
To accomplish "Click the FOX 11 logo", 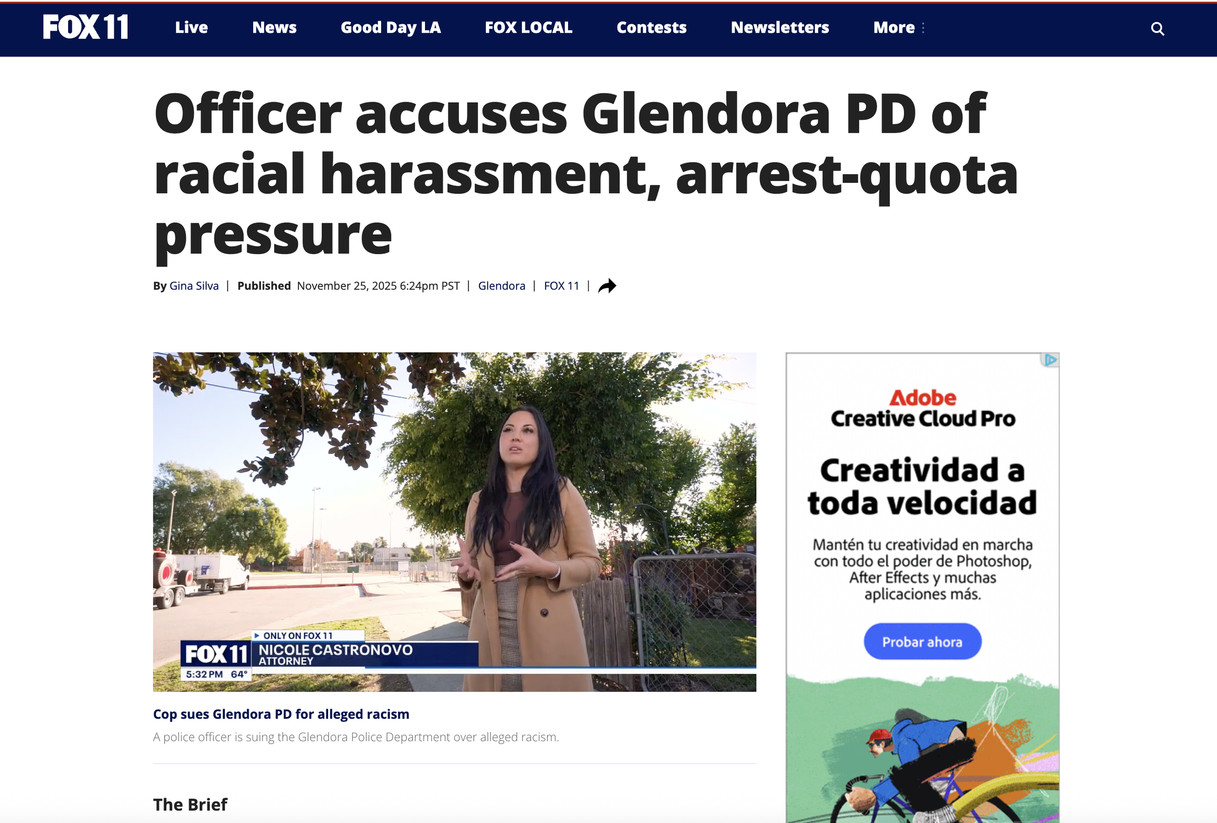I will [85, 27].
